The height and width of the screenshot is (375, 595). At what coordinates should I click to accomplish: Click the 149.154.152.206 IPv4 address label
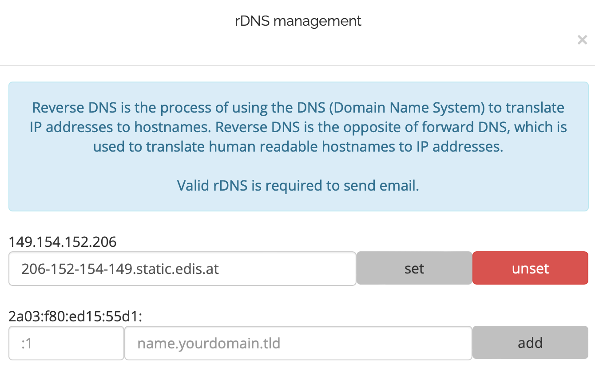pos(63,242)
